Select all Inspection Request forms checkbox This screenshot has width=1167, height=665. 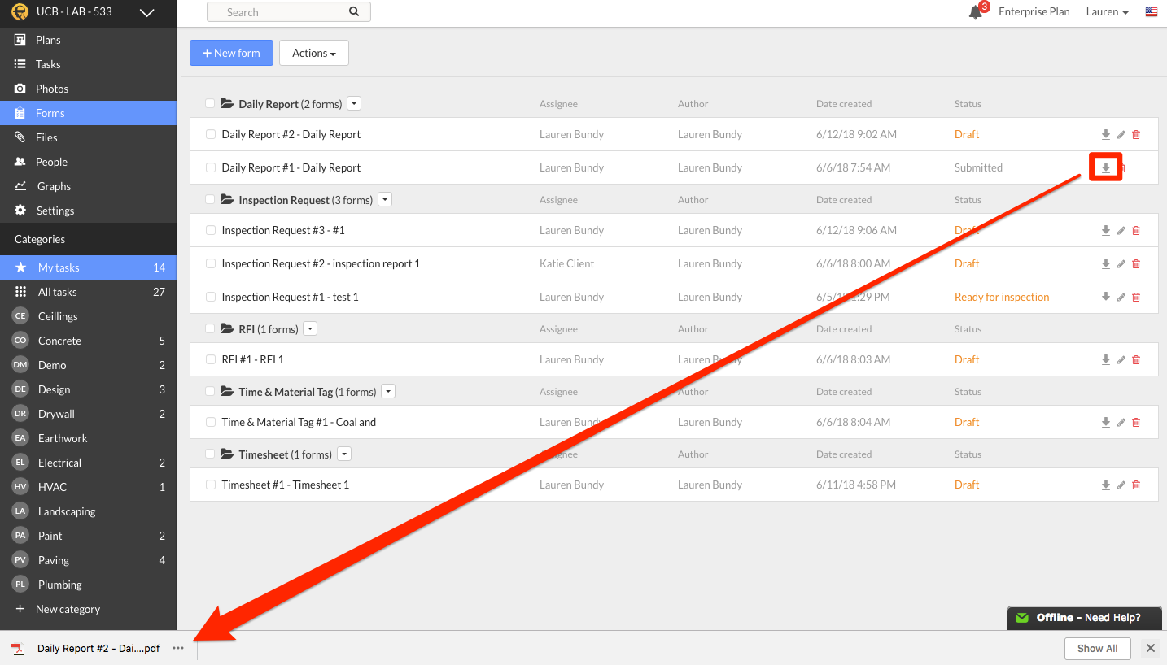(210, 199)
